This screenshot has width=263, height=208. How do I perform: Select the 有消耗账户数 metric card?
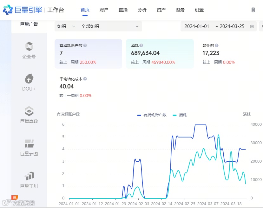(89, 54)
